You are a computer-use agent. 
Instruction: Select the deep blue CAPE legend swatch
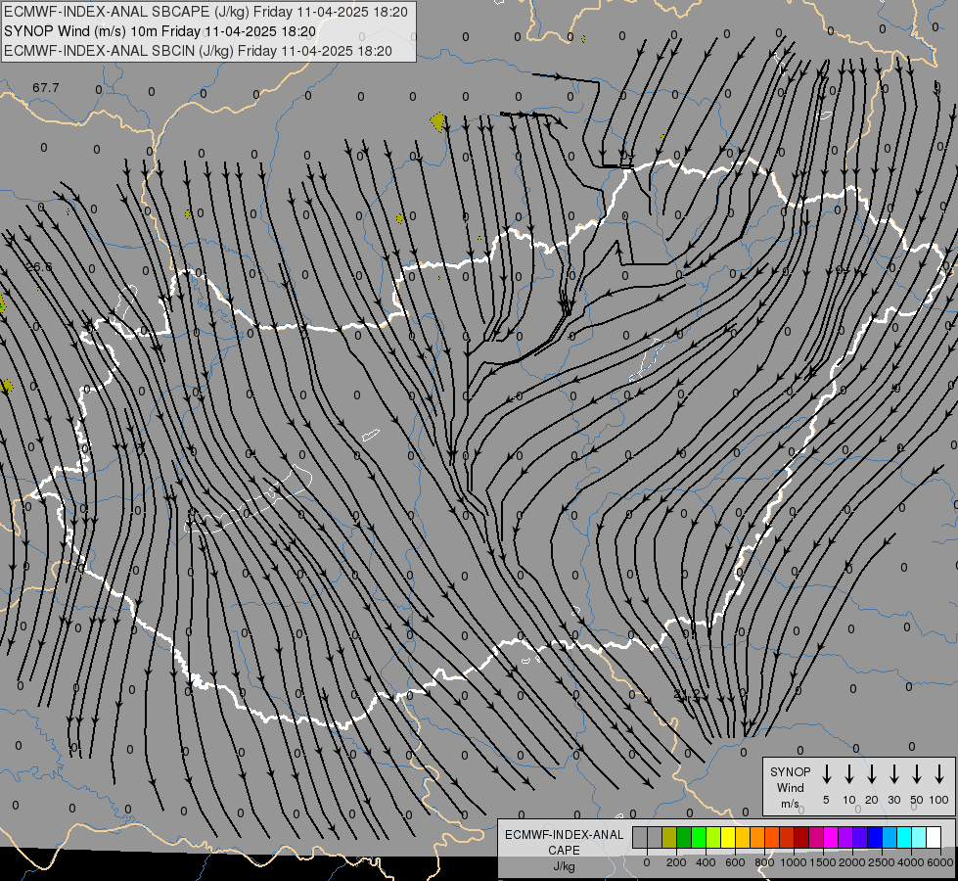(875, 837)
